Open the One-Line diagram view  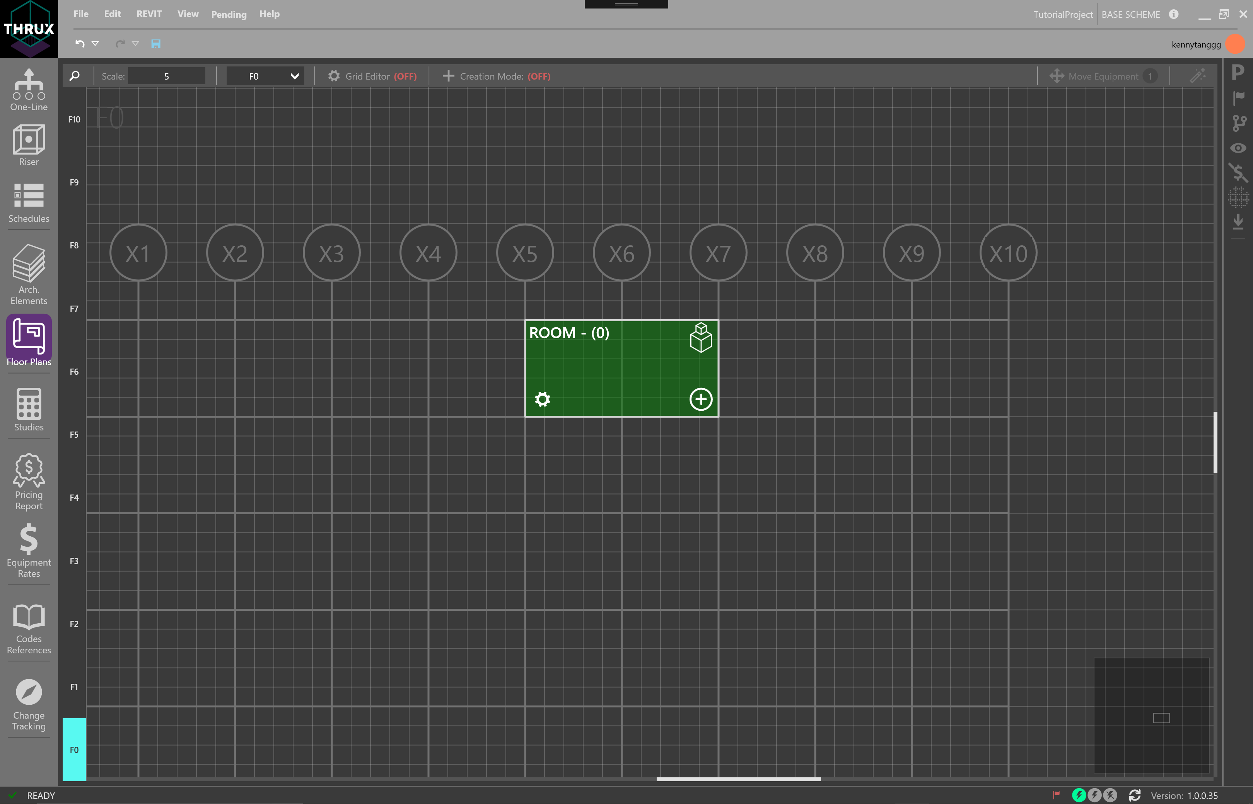29,90
